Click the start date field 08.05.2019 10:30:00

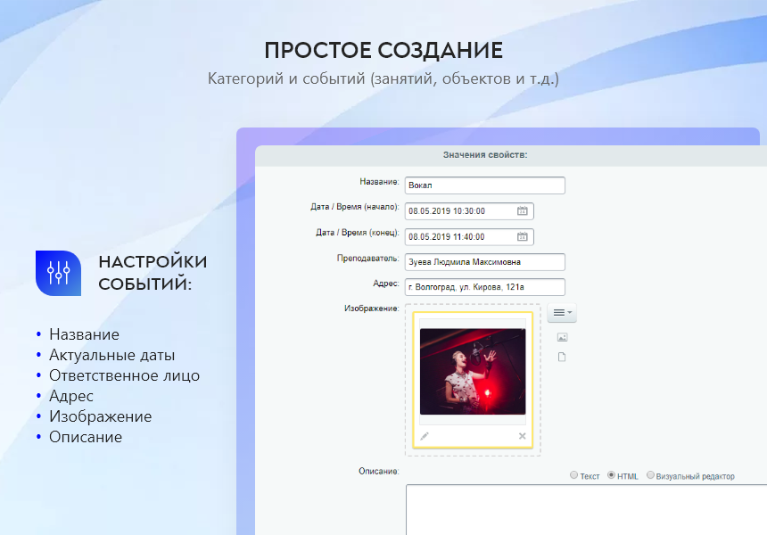pyautogui.click(x=459, y=211)
